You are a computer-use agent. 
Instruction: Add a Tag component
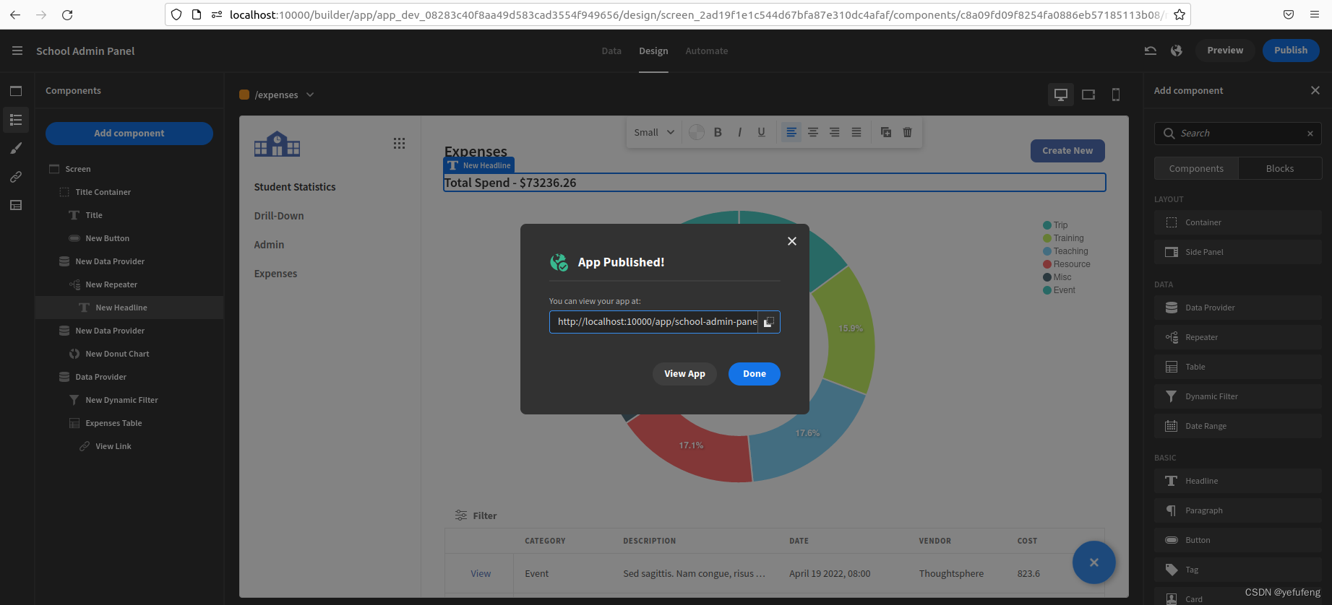click(1238, 570)
